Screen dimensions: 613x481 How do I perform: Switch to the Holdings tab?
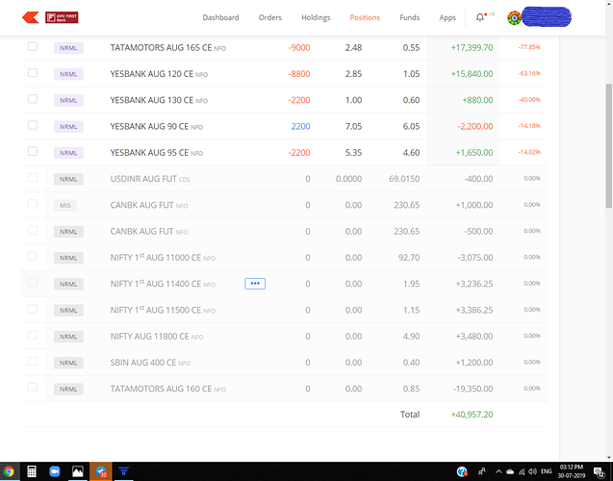(316, 17)
